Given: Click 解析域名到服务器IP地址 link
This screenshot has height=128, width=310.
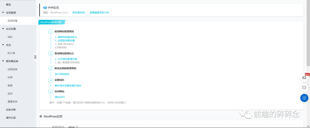Looking at the screenshot, I should (68, 86).
